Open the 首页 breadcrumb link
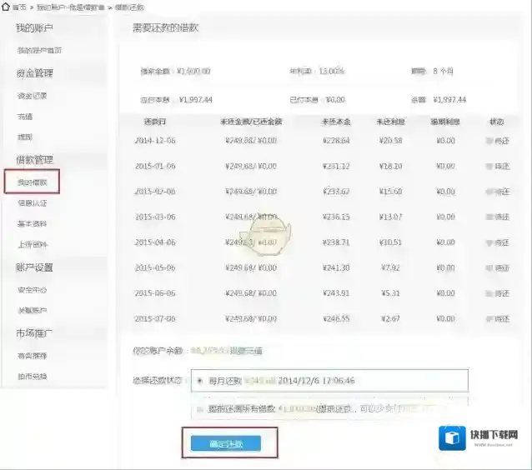 pyautogui.click(x=19, y=7)
